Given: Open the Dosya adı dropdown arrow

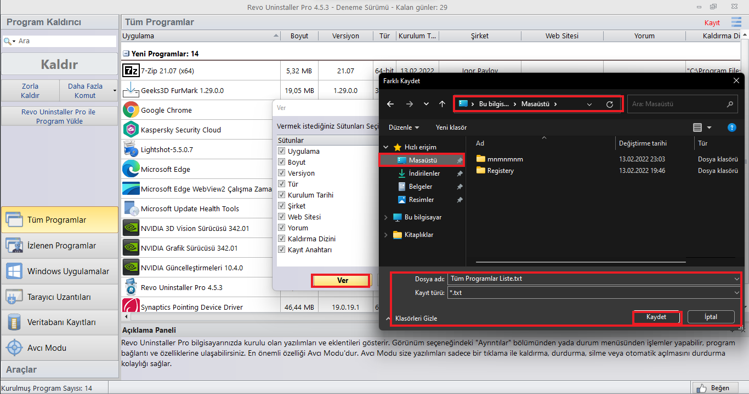Looking at the screenshot, I should (x=736, y=279).
